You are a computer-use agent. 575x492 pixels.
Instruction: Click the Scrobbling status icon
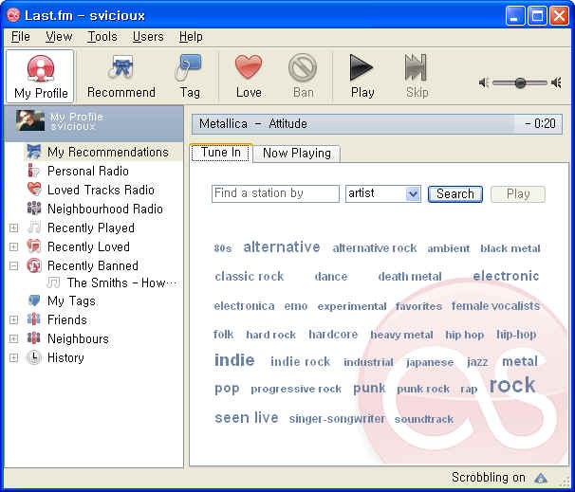coord(541,479)
